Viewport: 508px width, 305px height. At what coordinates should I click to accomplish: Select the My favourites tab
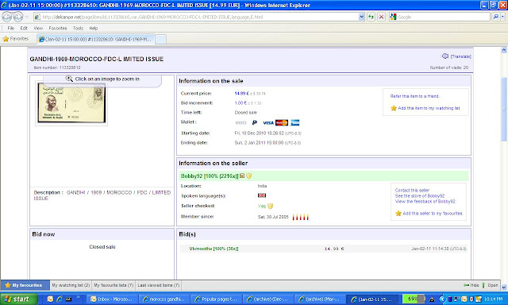coord(25,285)
